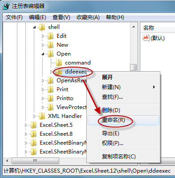Expand the Printto key node
The width and height of the screenshot is (175, 178).
[x=43, y=98]
